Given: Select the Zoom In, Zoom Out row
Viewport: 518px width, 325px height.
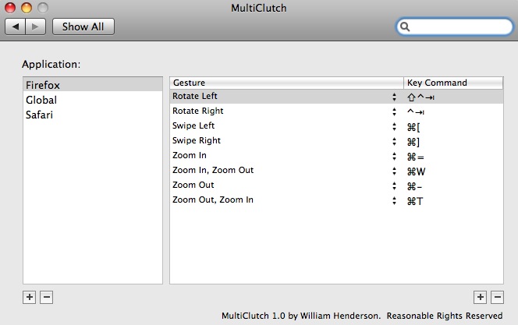Looking at the screenshot, I should 281,171.
